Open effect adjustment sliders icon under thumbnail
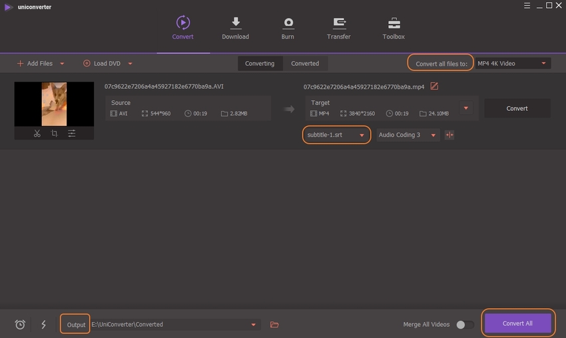Image resolution: width=566 pixels, height=338 pixels. [72, 133]
